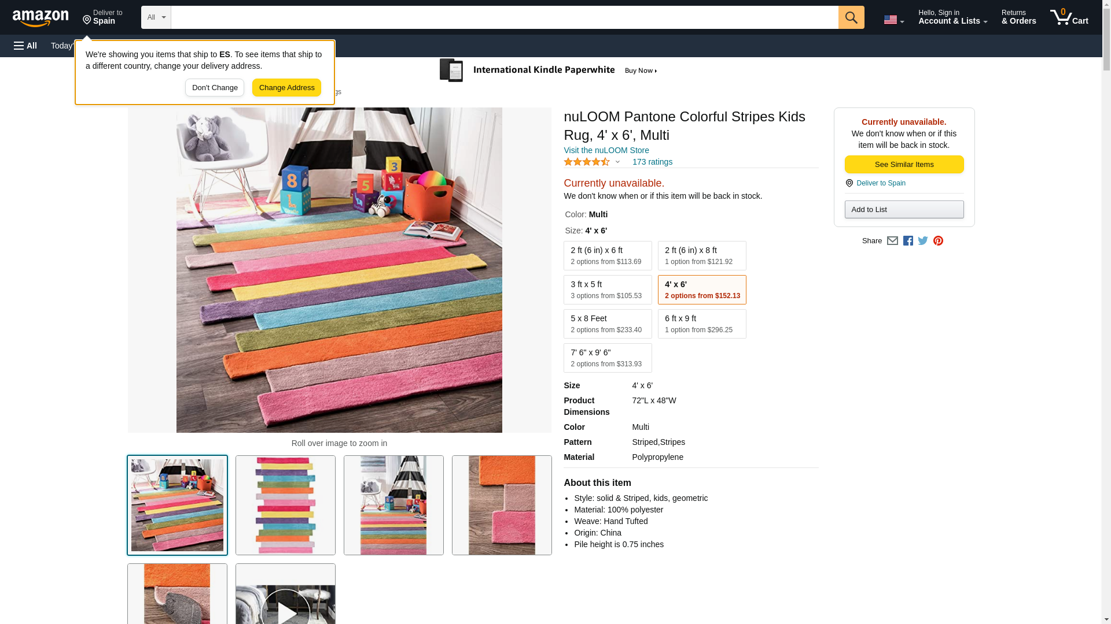Click the Change Address button
This screenshot has width=1111, height=624.
[x=286, y=88]
